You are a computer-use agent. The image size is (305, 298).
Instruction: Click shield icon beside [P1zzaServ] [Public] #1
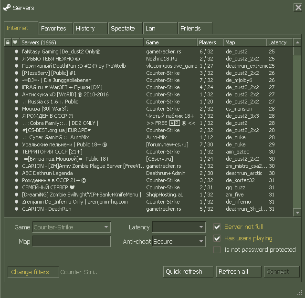click(17, 73)
